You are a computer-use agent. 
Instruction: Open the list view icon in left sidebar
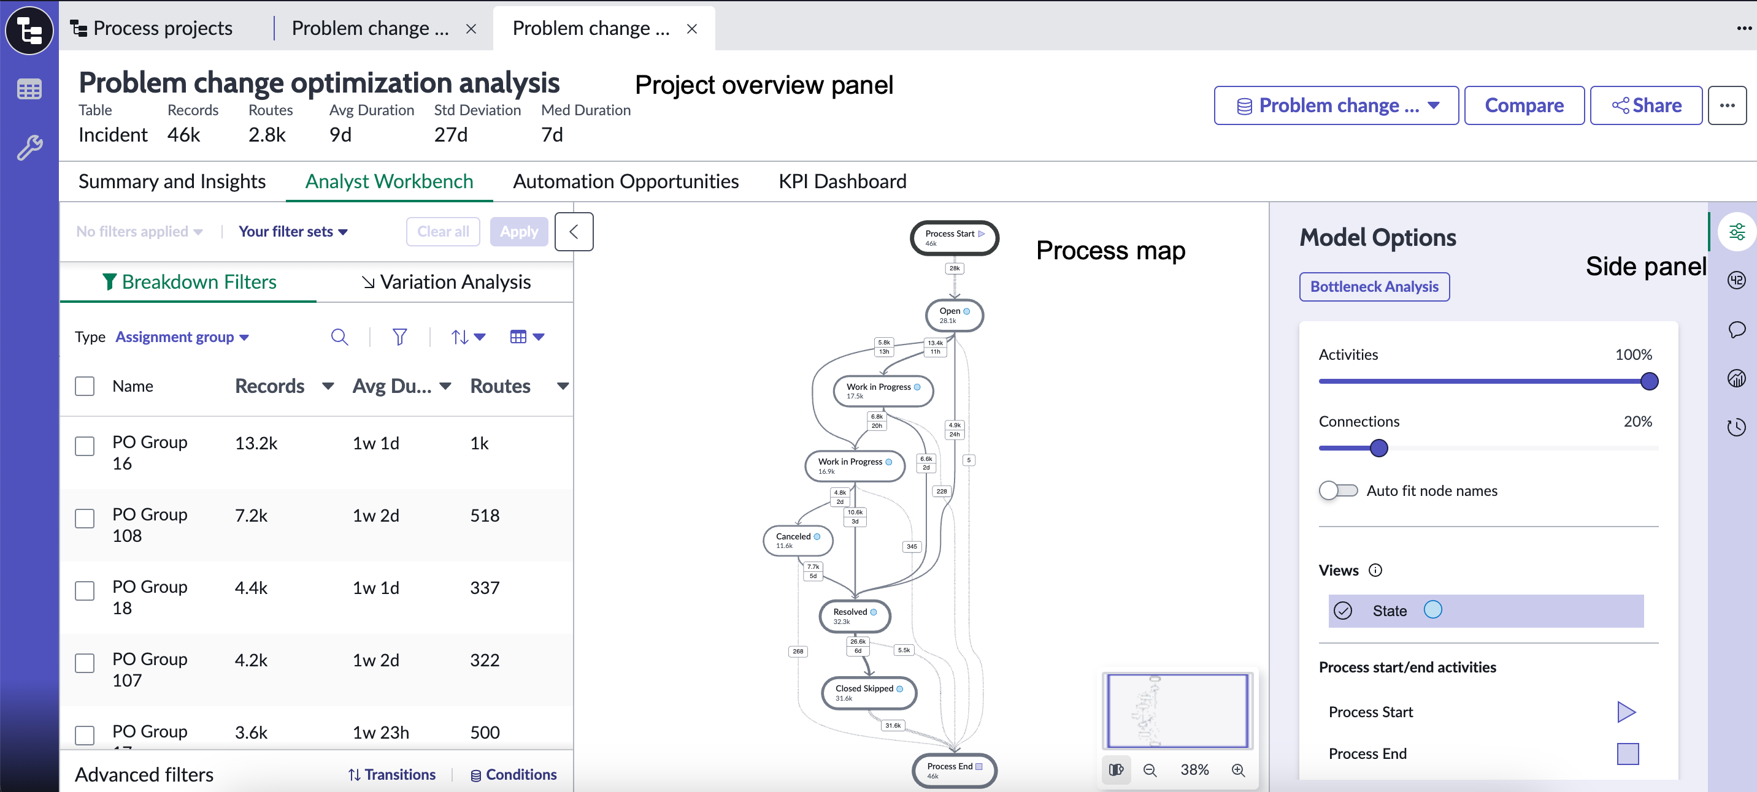pos(29,89)
